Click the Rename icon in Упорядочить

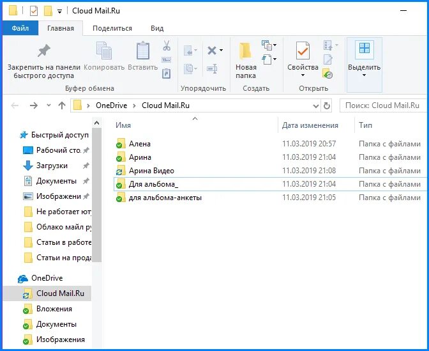pyautogui.click(x=212, y=68)
